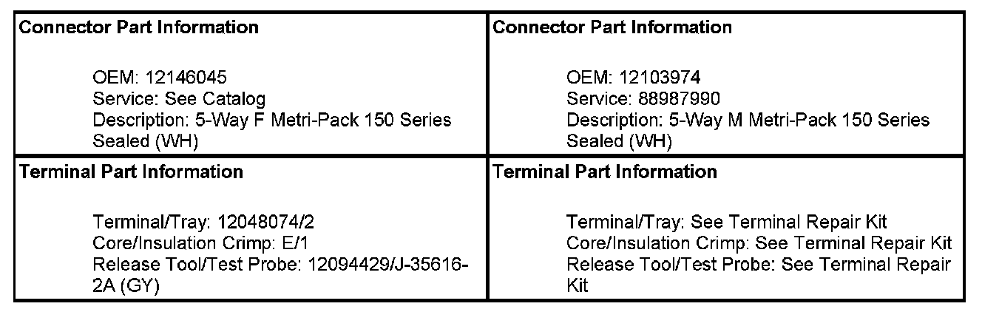982x312 pixels.
Task: Click the 5-Way F Metri-Pack description line
Action: (272, 120)
